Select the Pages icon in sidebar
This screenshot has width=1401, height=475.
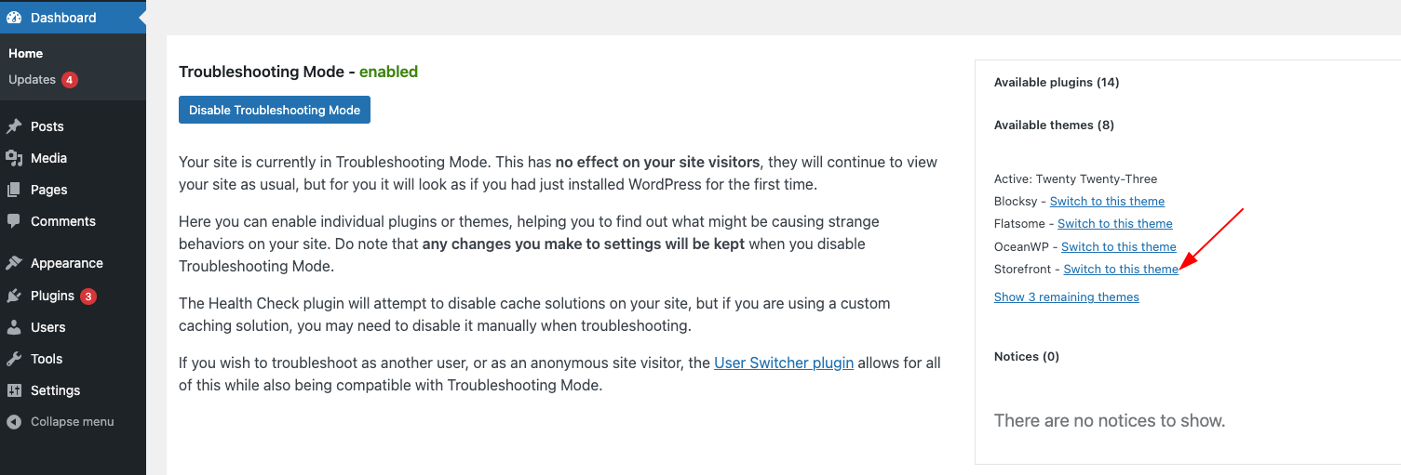[14, 190]
